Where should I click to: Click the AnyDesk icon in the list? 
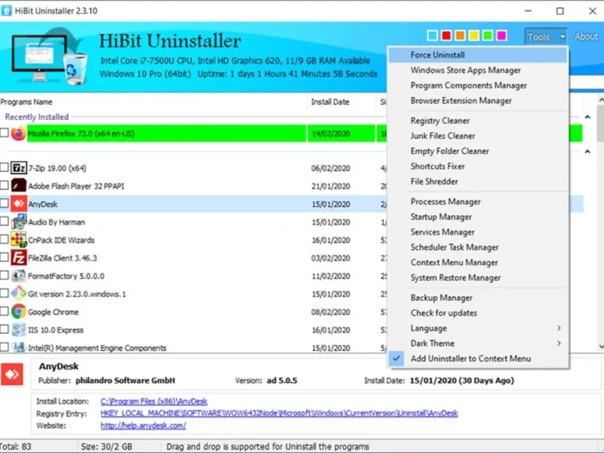point(18,204)
